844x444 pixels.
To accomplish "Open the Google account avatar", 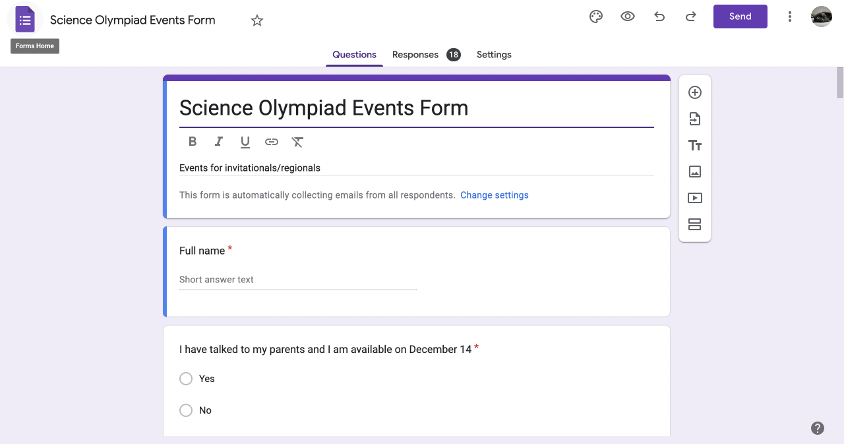I will [x=822, y=17].
